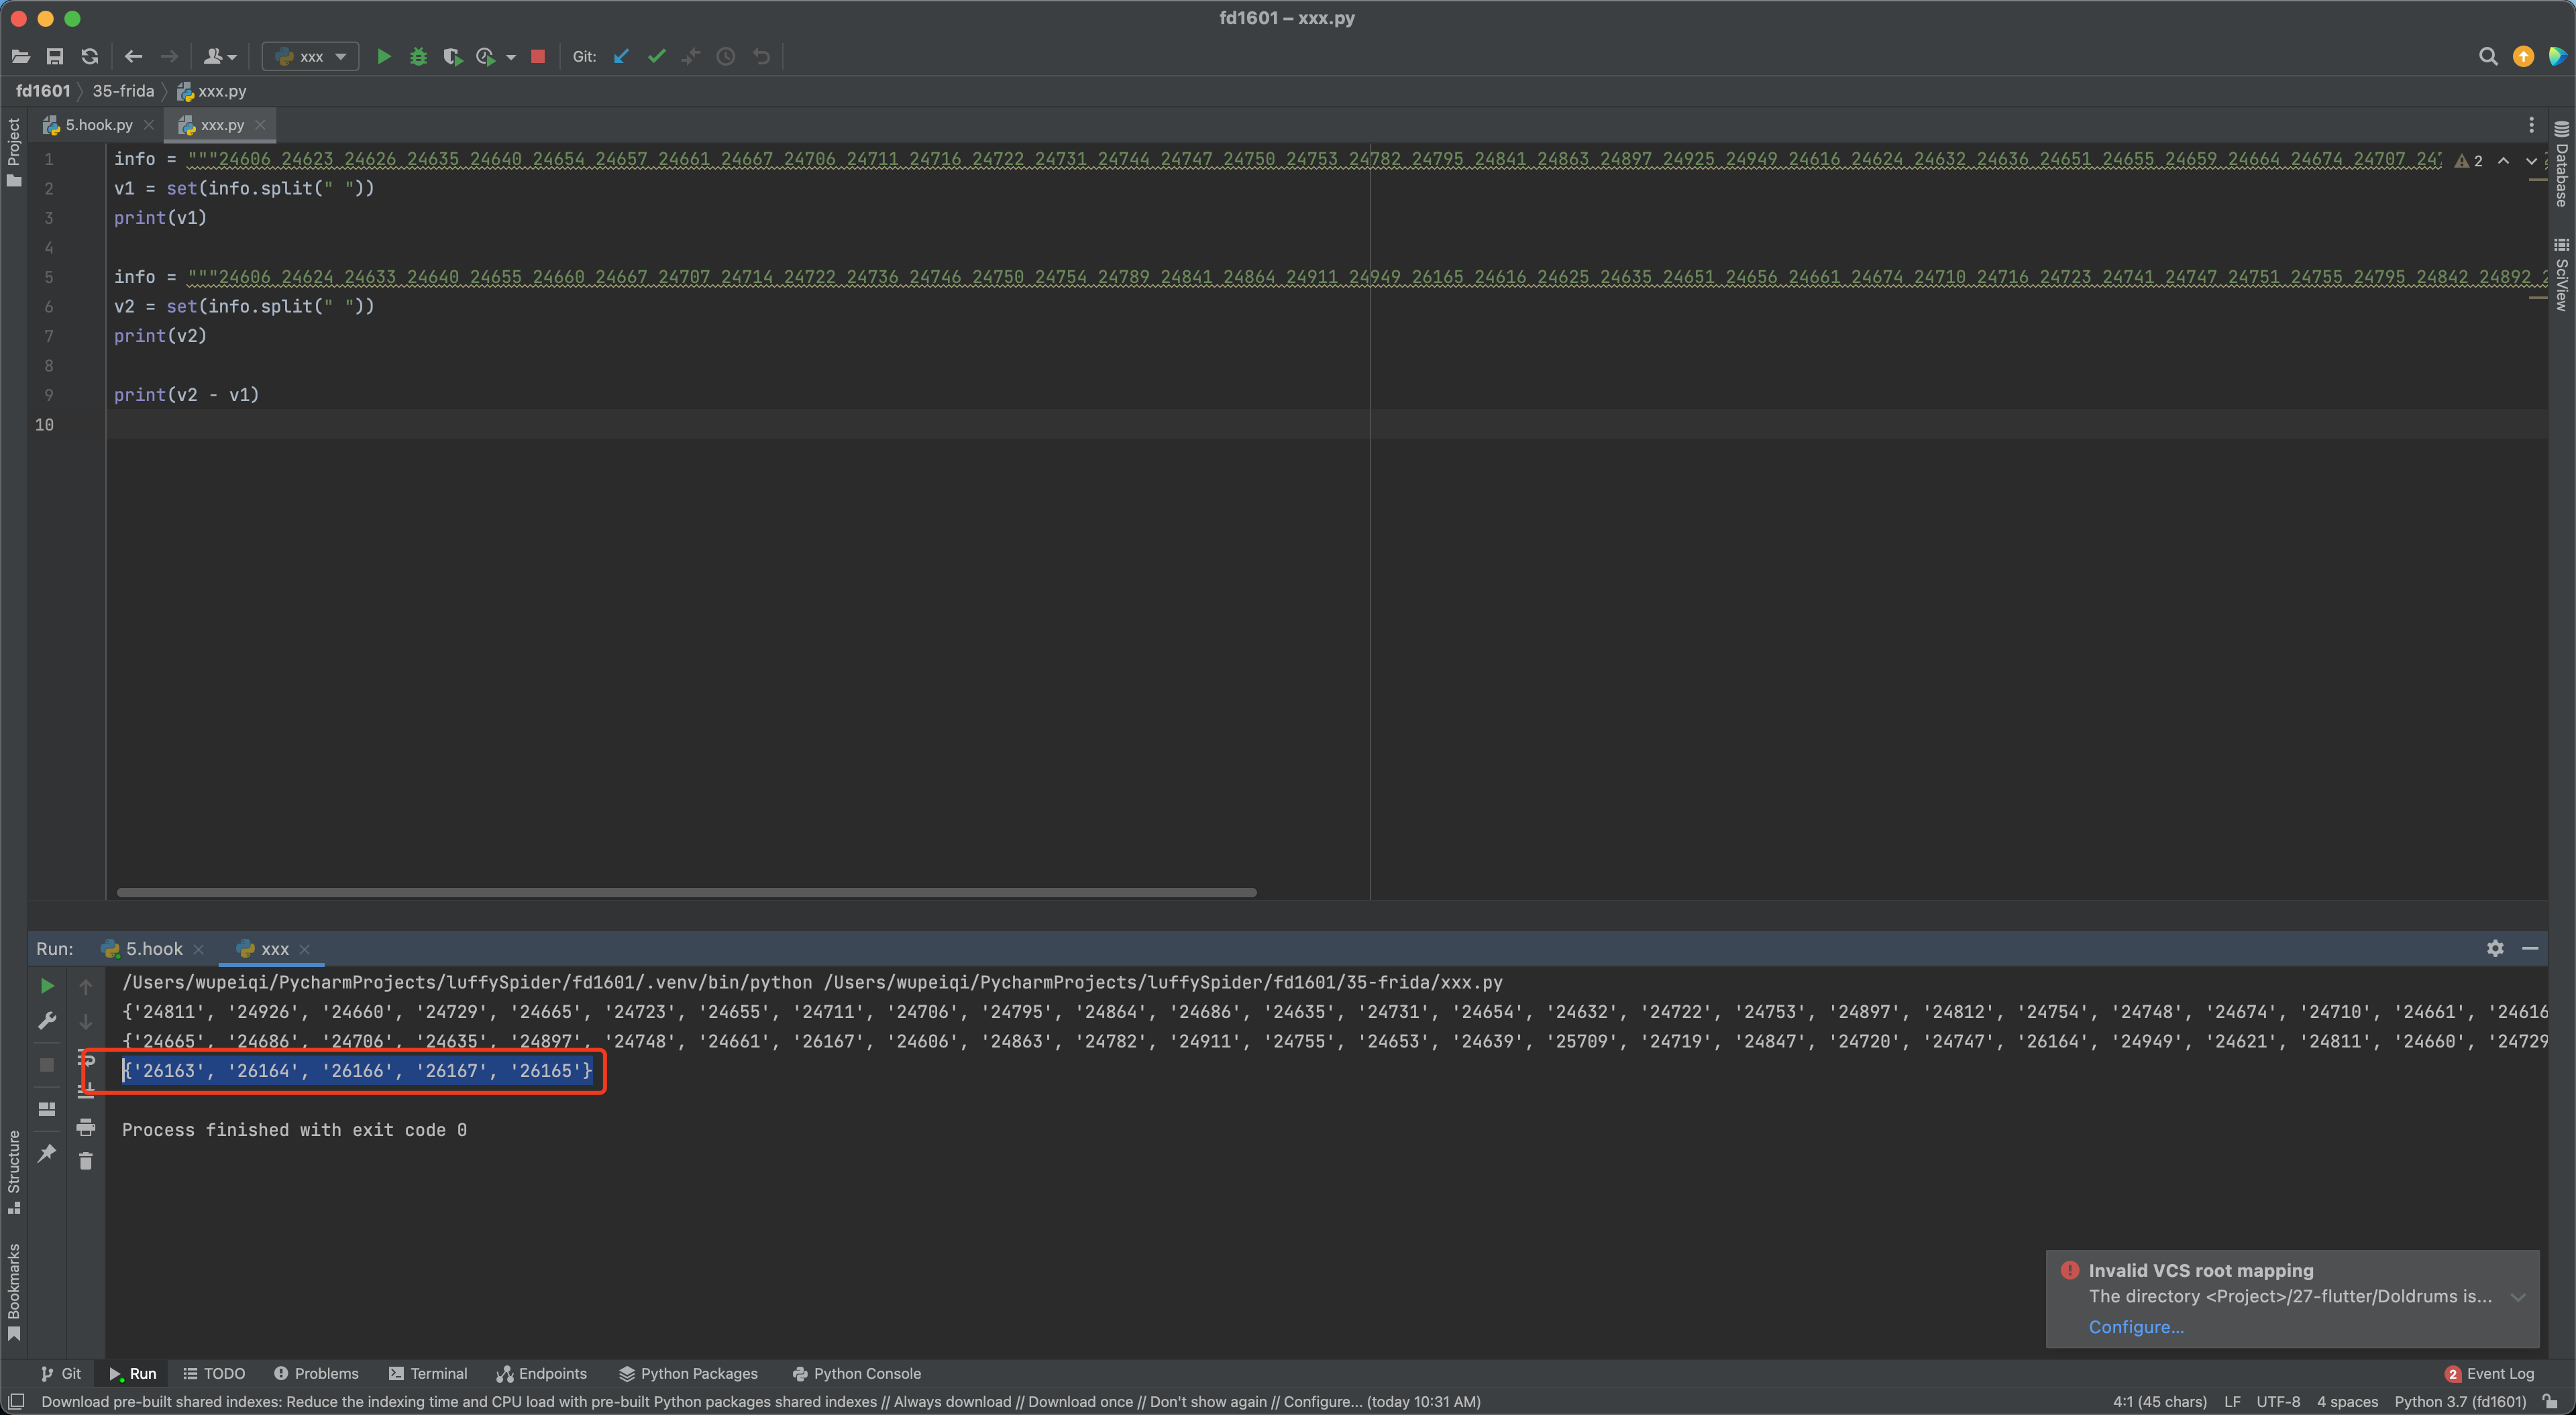Save all files with the disk icon

(x=55, y=57)
